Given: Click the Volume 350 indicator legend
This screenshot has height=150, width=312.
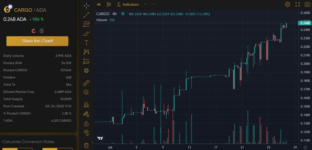Looking at the screenshot, I should [105, 20].
